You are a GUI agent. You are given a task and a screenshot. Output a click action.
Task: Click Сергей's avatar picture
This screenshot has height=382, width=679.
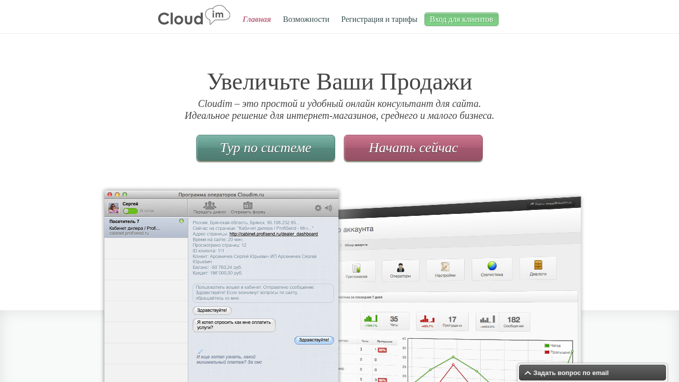113,208
